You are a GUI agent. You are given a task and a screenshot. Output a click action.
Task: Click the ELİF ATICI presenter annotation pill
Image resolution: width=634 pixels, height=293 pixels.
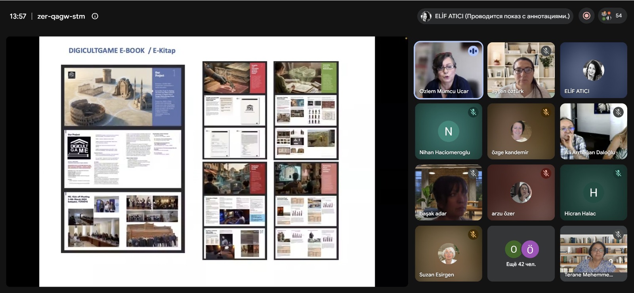pos(495,16)
